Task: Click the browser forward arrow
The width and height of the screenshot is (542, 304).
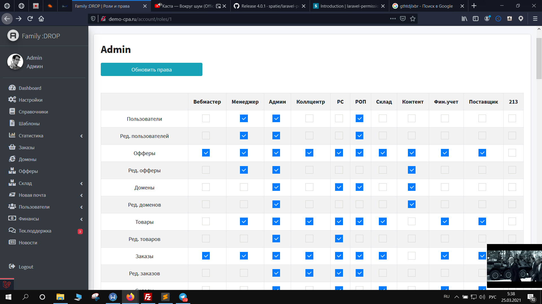Action: (19, 19)
